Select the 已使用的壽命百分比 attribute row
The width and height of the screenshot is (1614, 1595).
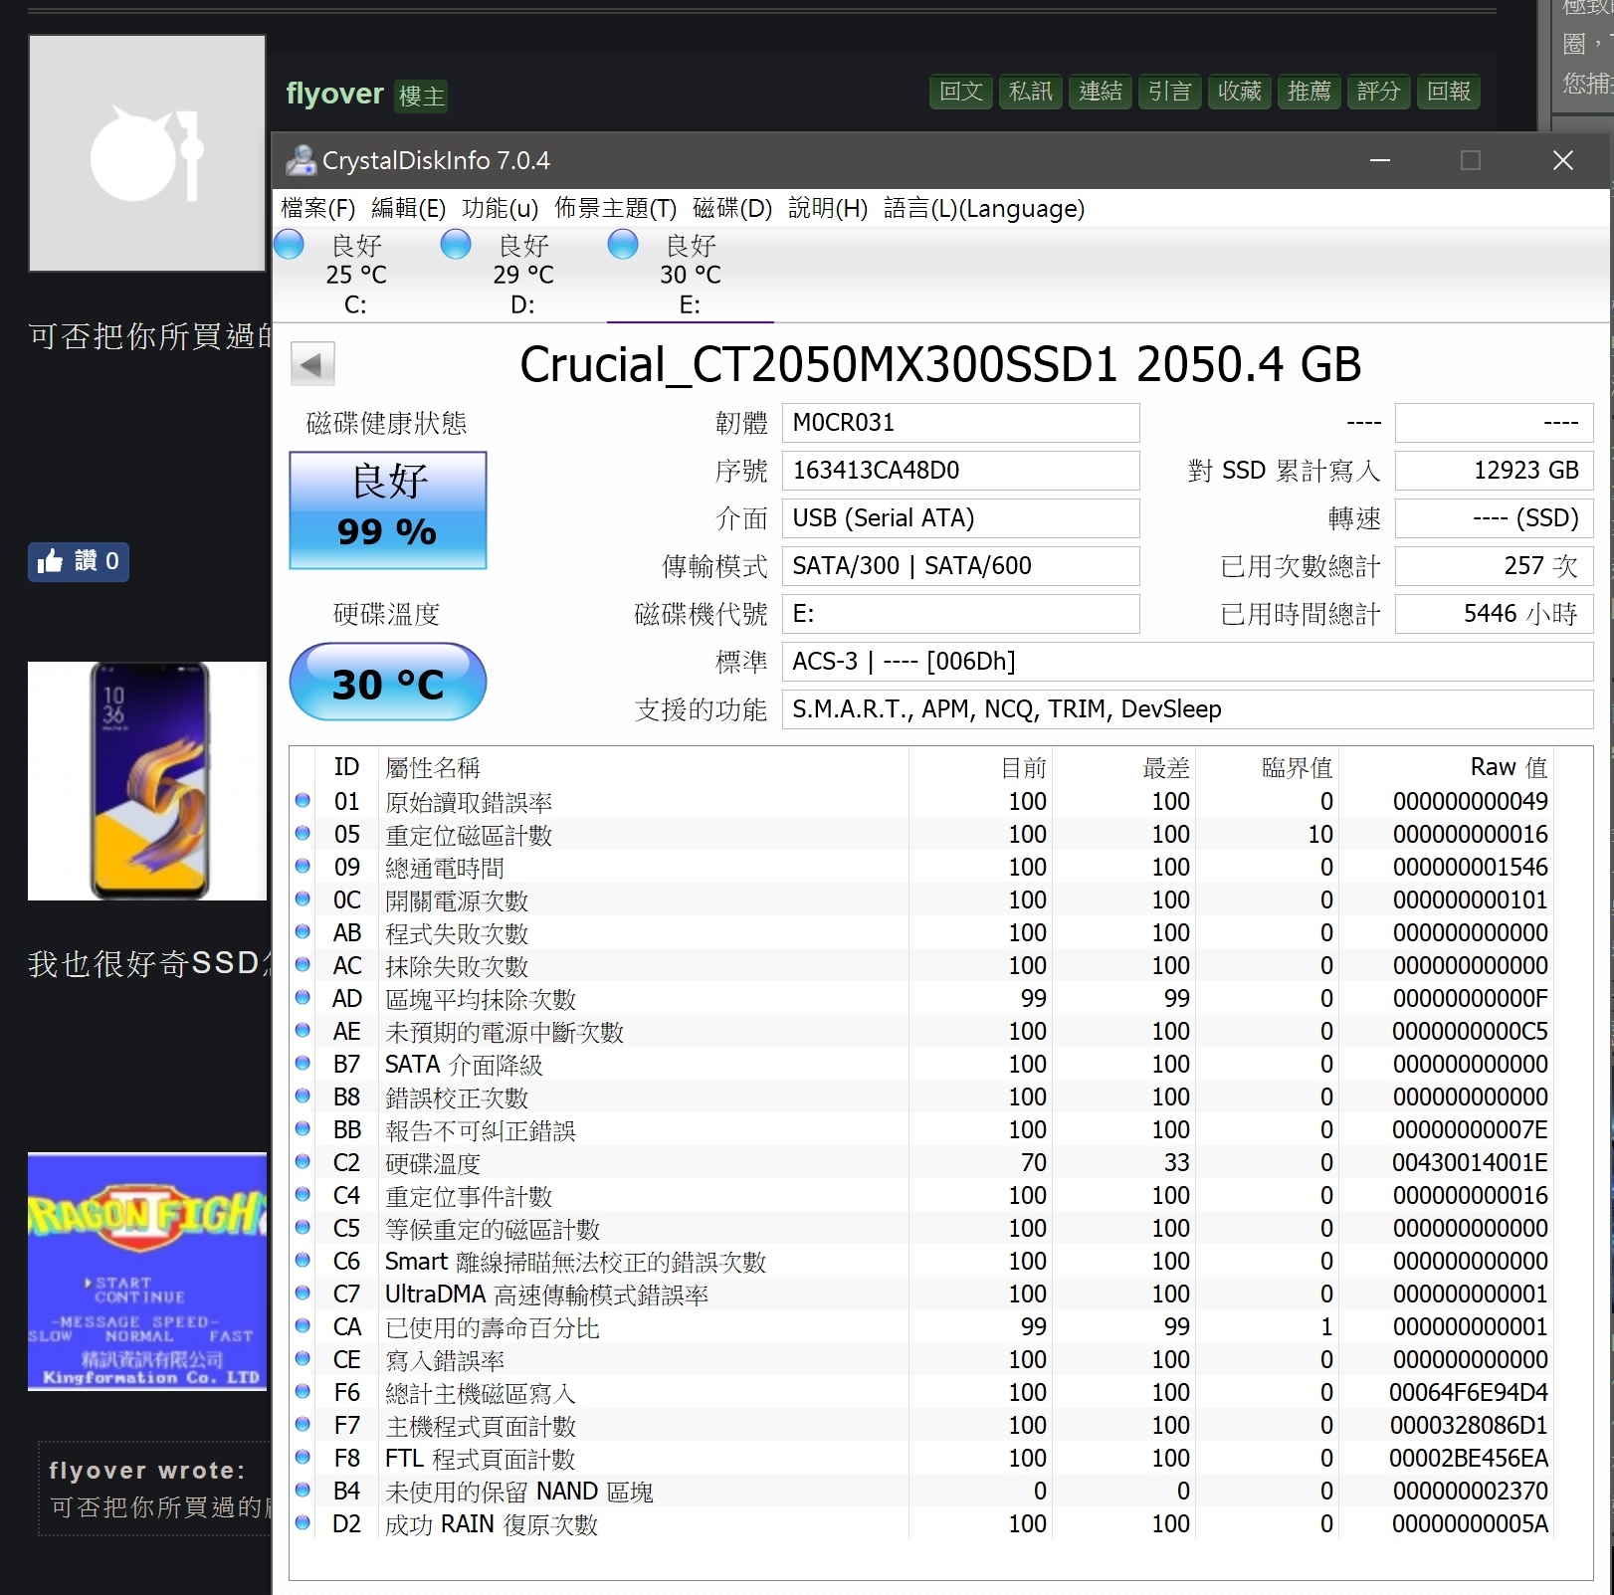coord(921,1326)
